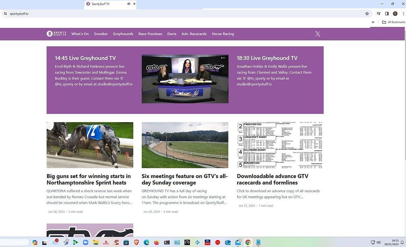This screenshot has height=247, width=406.
Task: Open the Chrome profile avatar
Action: pos(395,14)
